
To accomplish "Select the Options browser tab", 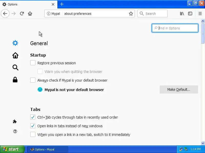I will (28, 4).
